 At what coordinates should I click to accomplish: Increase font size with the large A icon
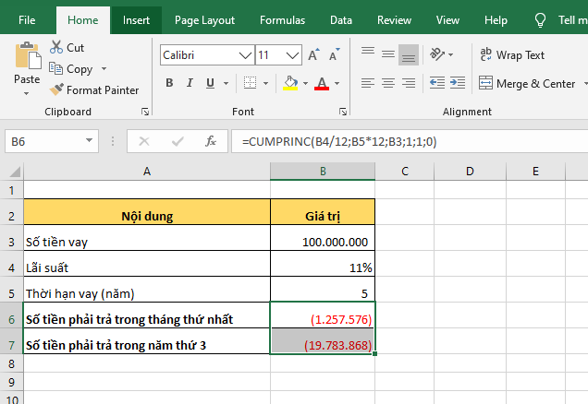[313, 55]
